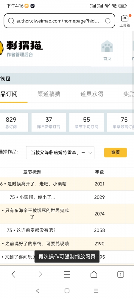Tap Android recent apps menu button
The width and height of the screenshot is (134, 299).
96,291
